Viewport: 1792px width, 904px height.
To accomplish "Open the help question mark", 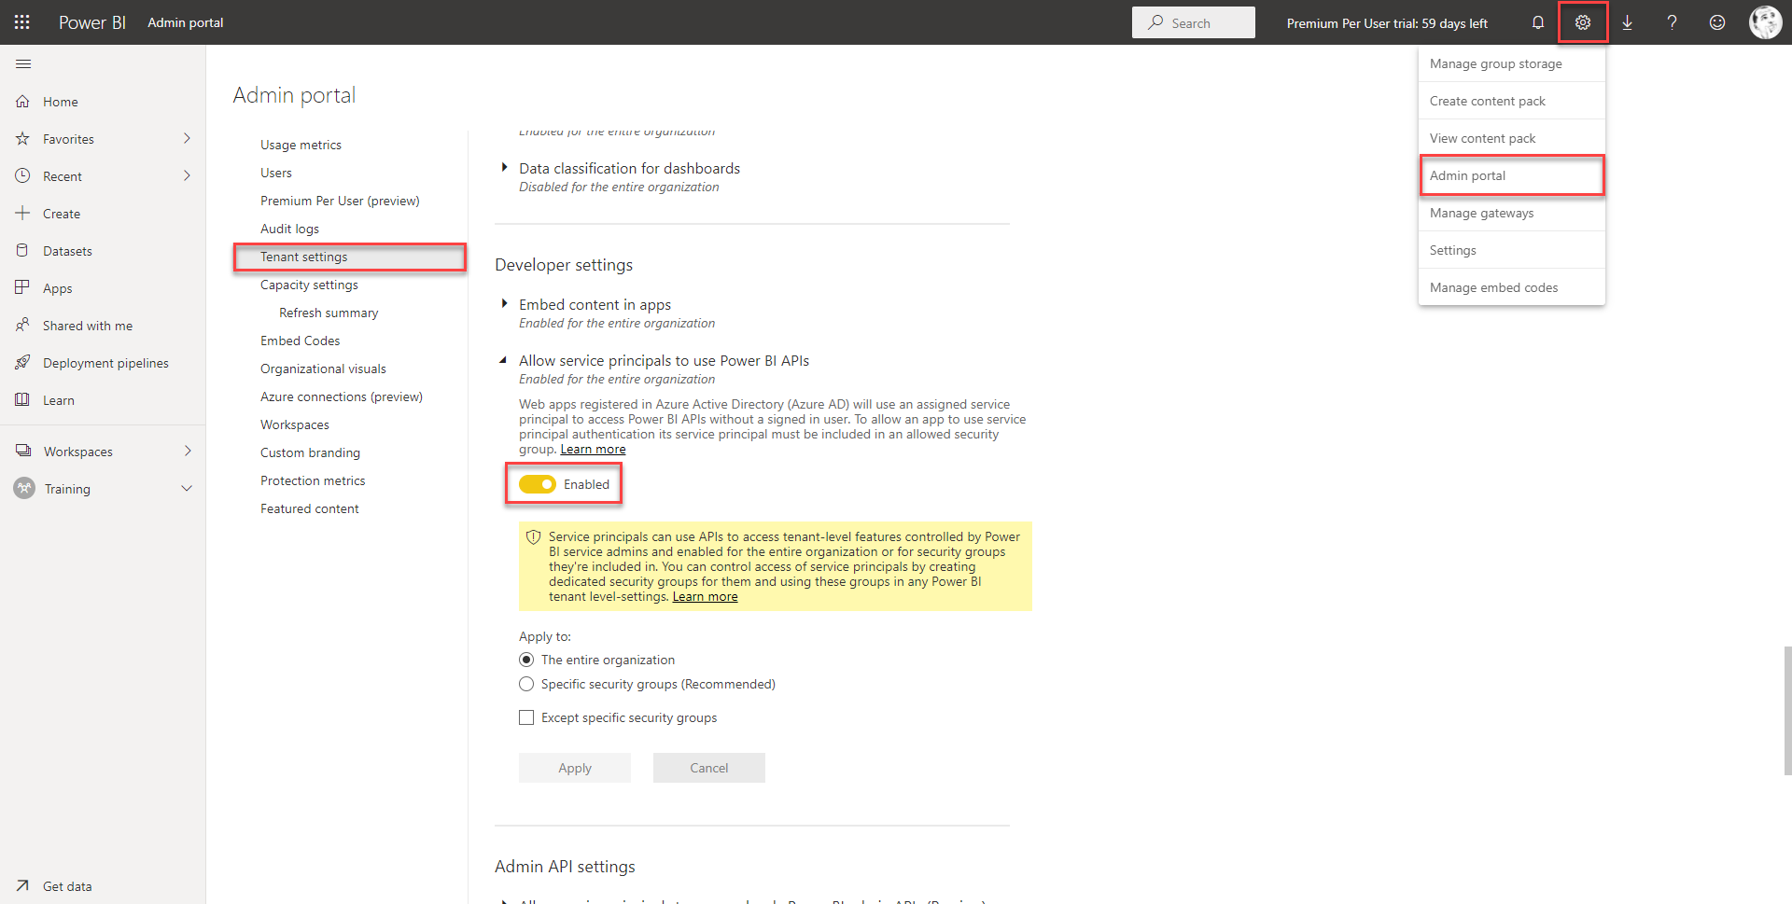I will coord(1672,22).
